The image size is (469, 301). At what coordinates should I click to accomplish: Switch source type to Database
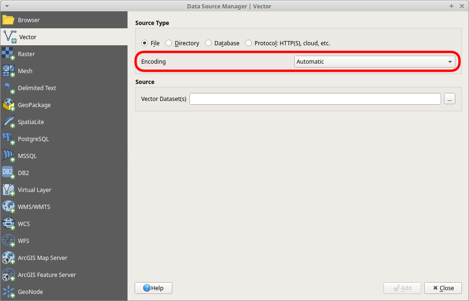pyautogui.click(x=208, y=43)
